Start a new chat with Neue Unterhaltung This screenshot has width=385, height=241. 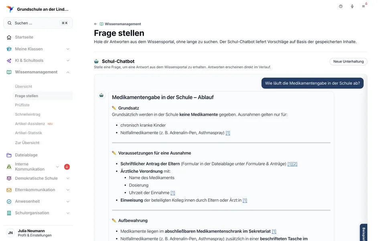[348, 61]
